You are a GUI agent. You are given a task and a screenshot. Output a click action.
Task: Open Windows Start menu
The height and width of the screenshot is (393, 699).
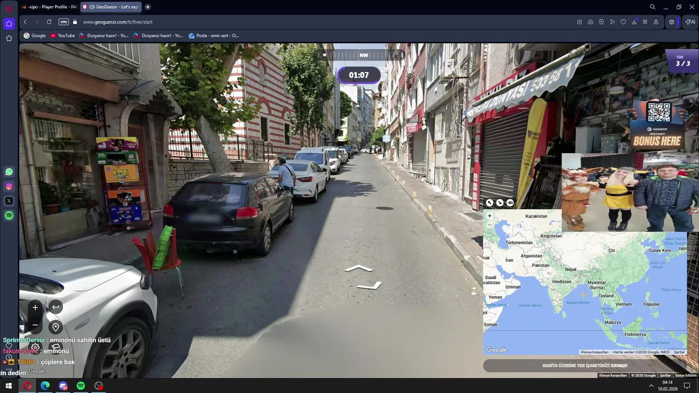pyautogui.click(x=9, y=386)
